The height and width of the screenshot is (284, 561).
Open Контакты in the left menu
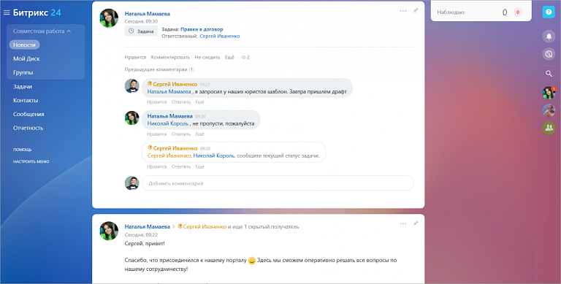pyautogui.click(x=26, y=101)
